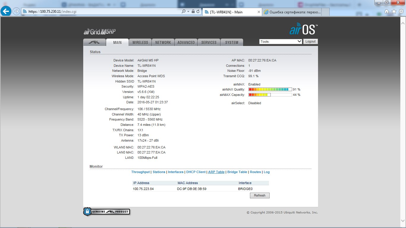Viewport: 406px width, 228px height.
Task: Switch to the SERVICES tab
Action: 209,42
